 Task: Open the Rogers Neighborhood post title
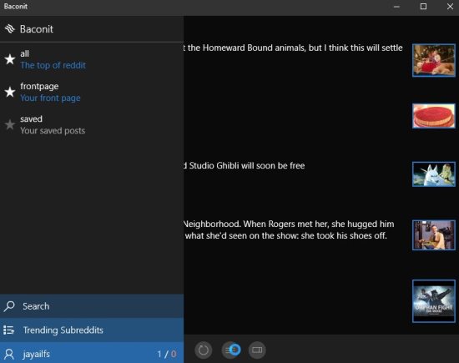click(x=289, y=229)
